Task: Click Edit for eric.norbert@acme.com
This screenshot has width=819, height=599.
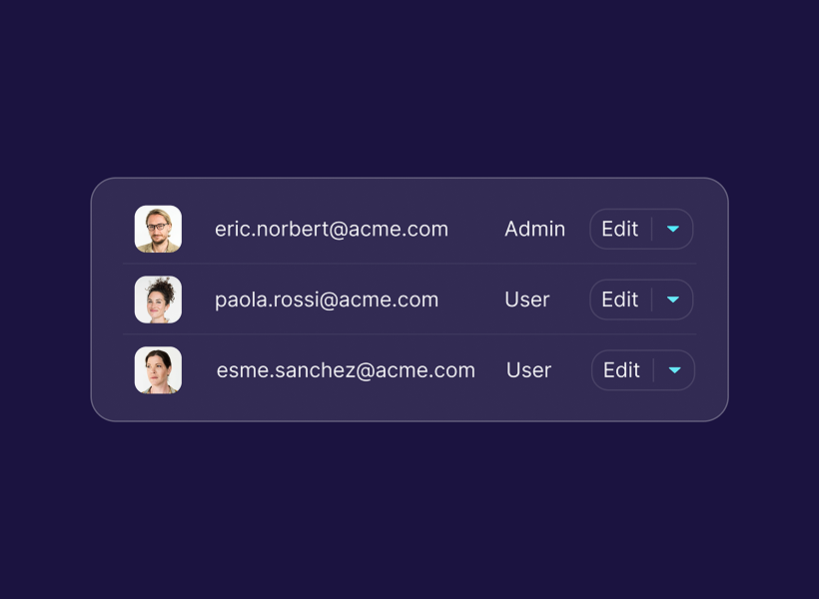Action: [x=619, y=229]
